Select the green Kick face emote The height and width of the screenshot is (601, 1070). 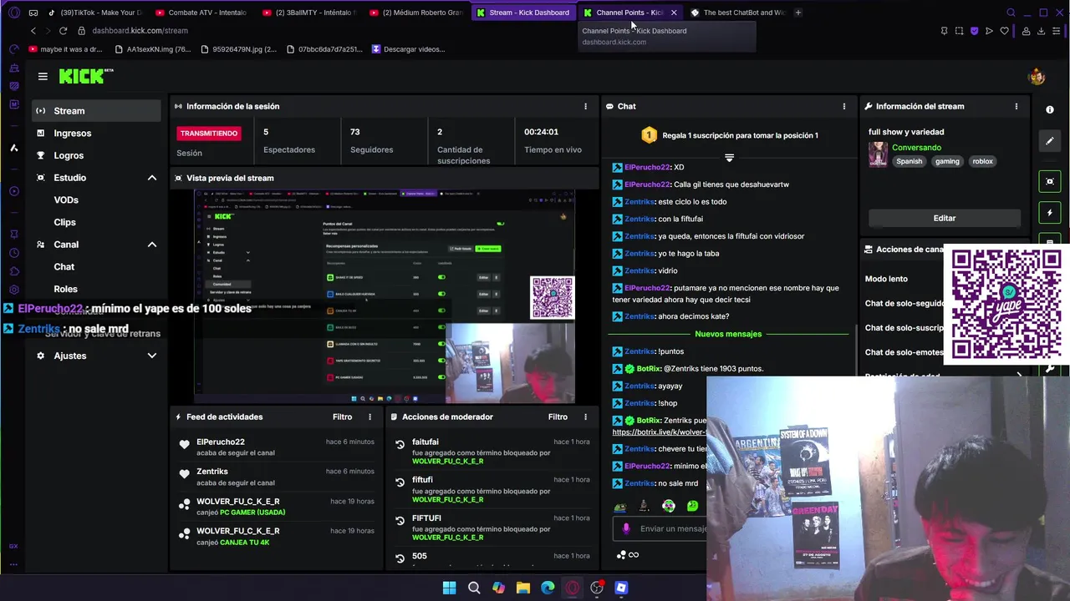tap(692, 506)
